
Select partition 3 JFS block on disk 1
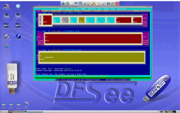(57, 20)
